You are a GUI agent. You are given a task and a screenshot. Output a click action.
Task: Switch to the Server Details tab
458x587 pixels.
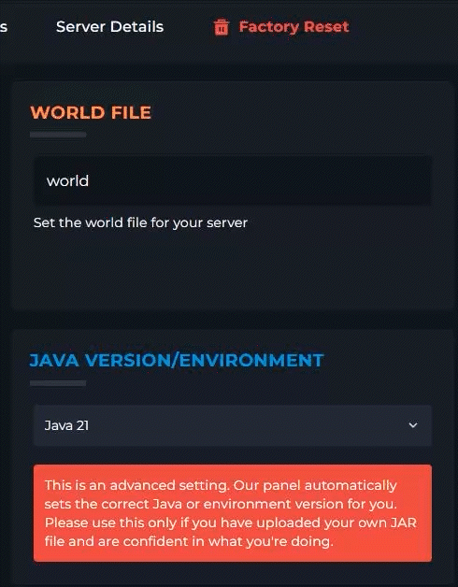pos(109,27)
